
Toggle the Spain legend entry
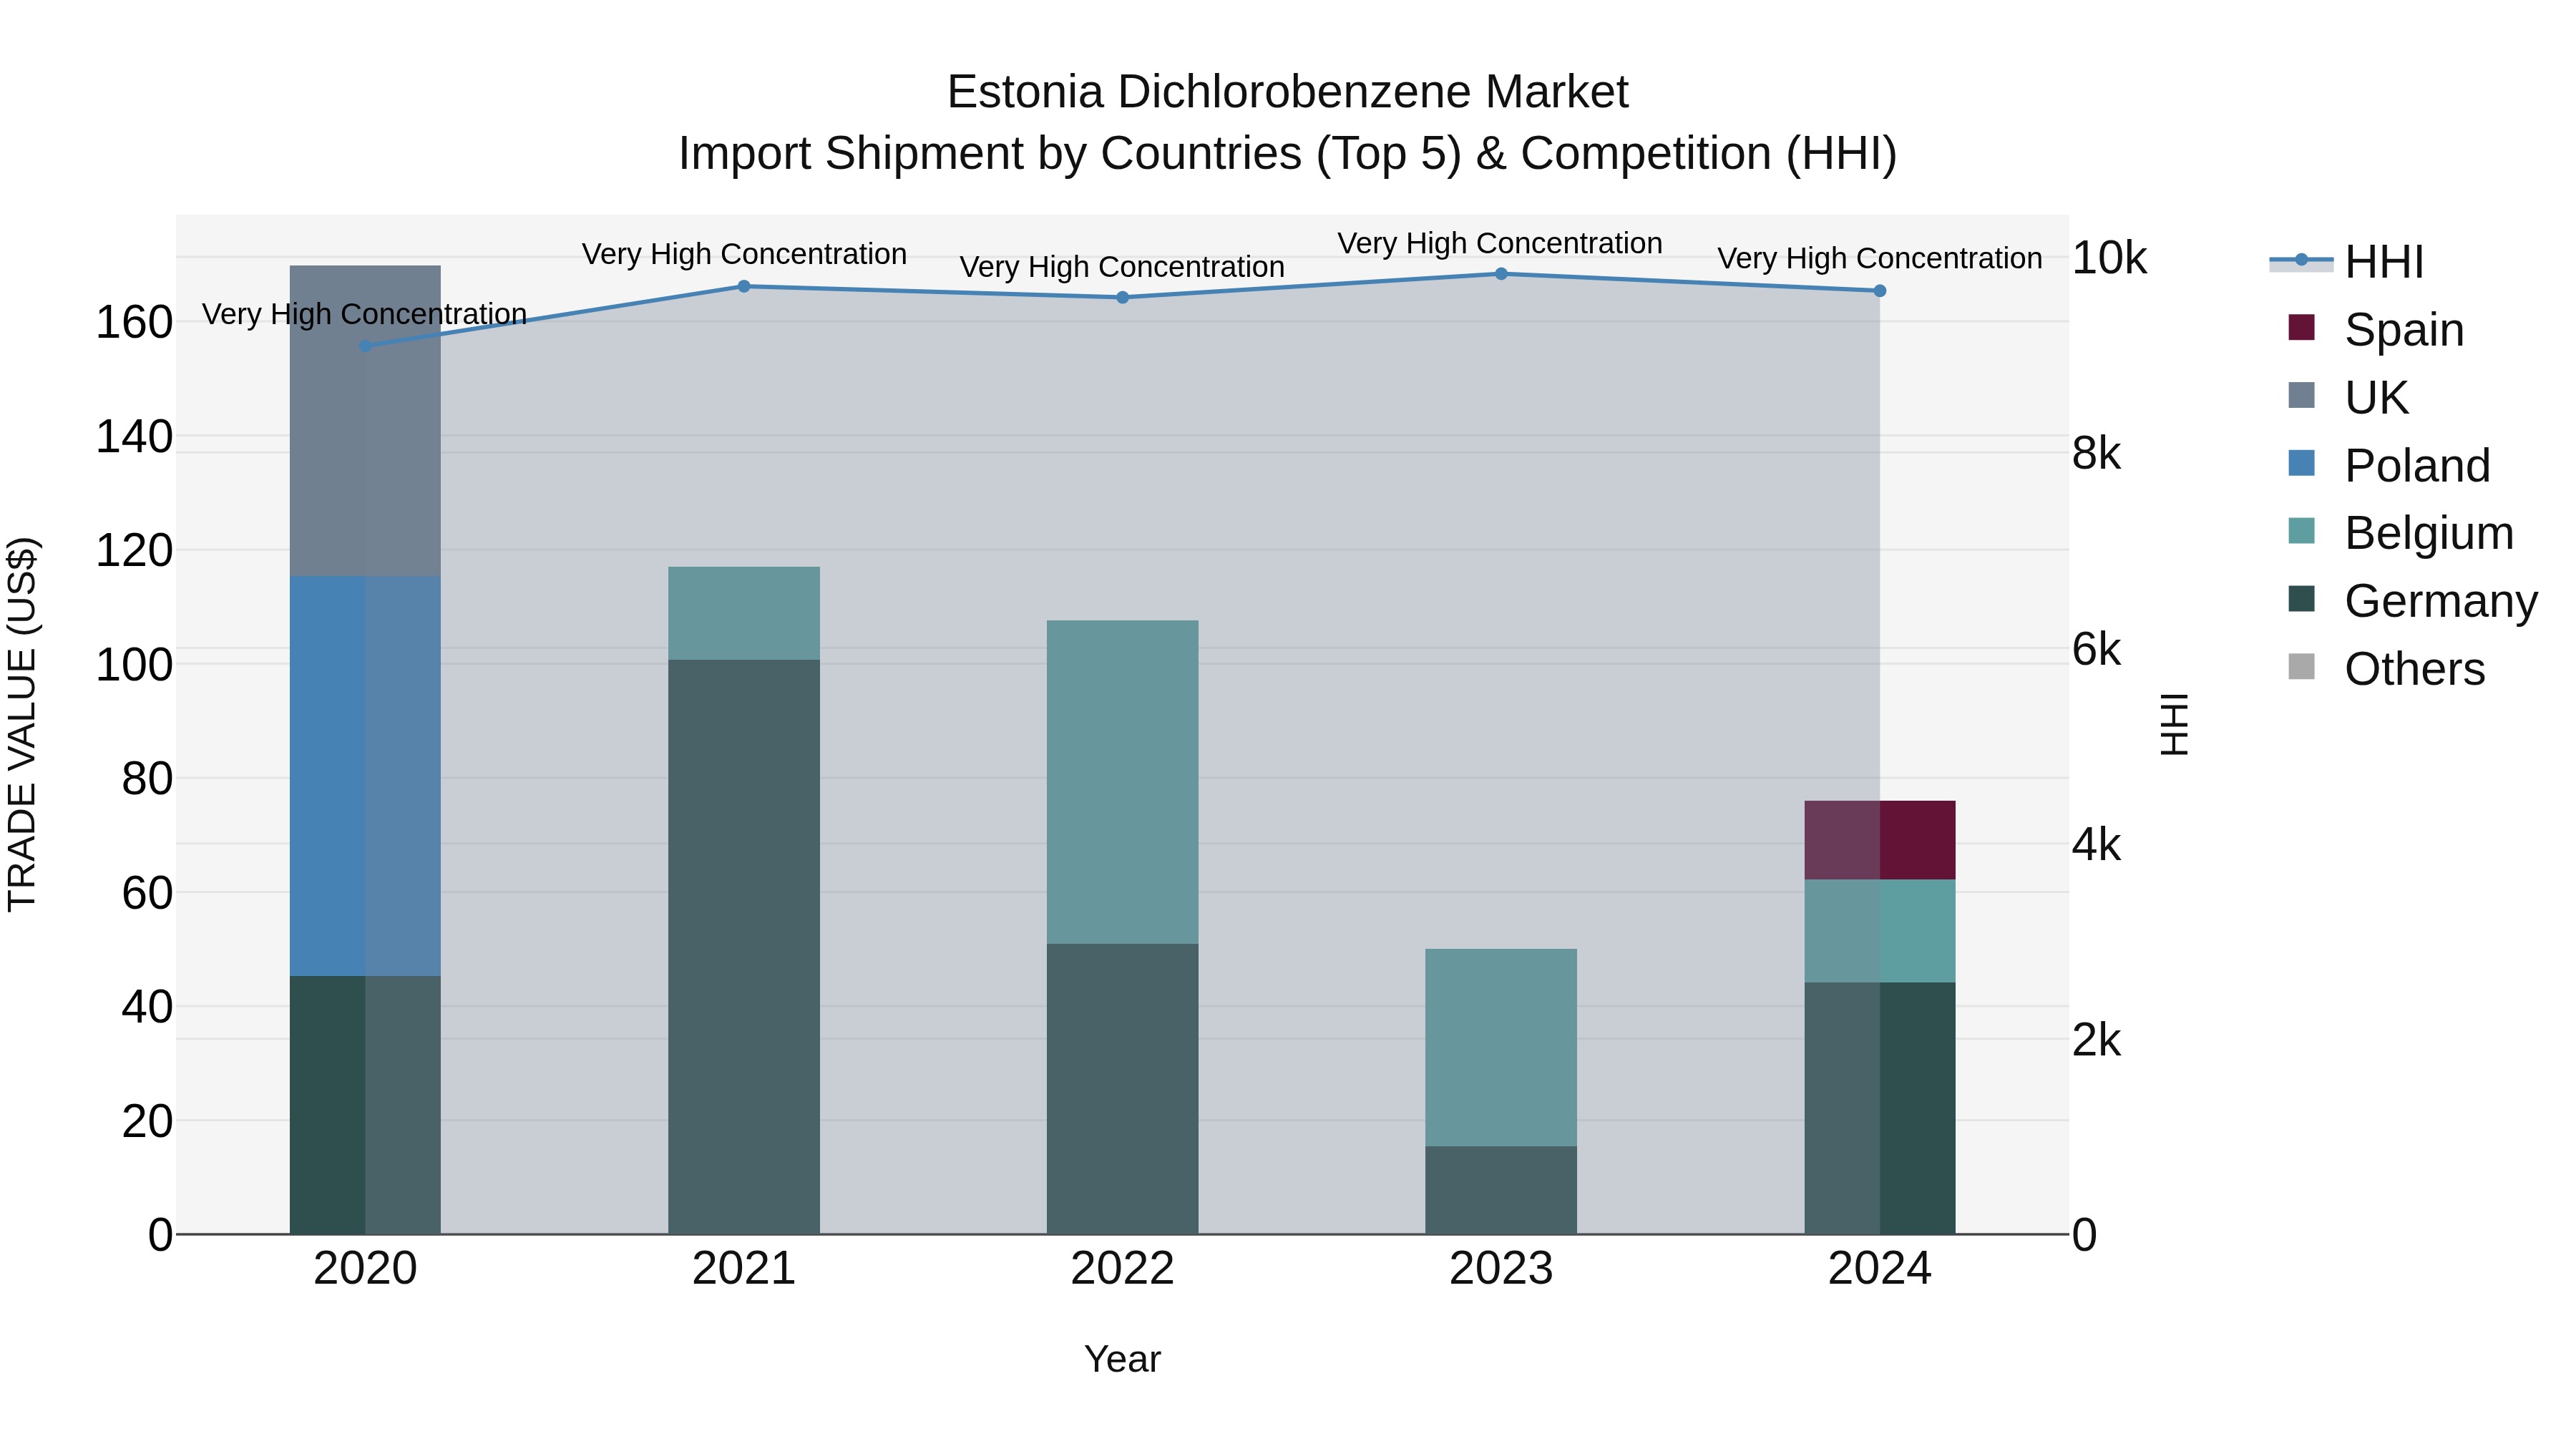click(x=2375, y=330)
